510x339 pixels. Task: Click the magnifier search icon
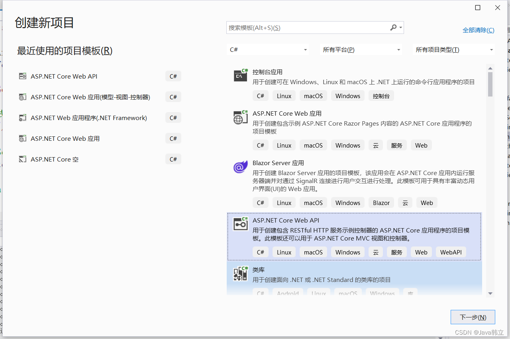click(x=393, y=28)
